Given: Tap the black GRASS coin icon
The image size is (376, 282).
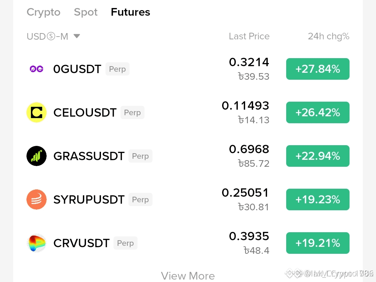Looking at the screenshot, I should click(37, 156).
